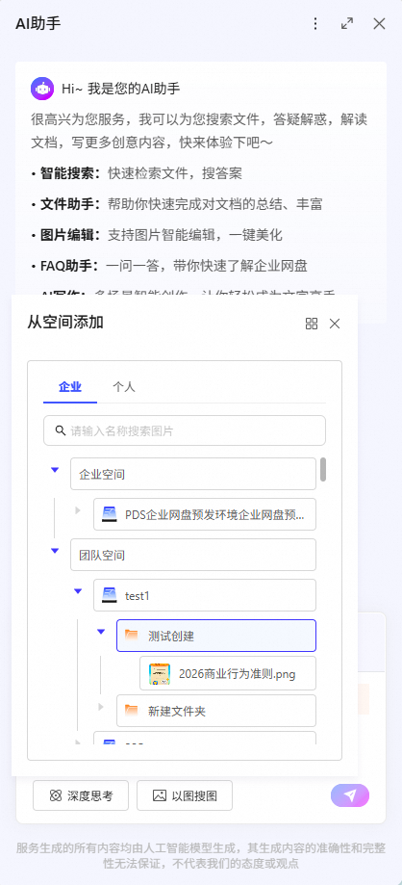This screenshot has height=885, width=402.
Task: Click the 从空间添加 dialog title
Action: [x=65, y=323]
